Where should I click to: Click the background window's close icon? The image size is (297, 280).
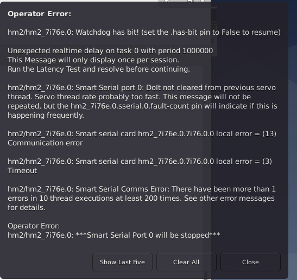point(203,2)
